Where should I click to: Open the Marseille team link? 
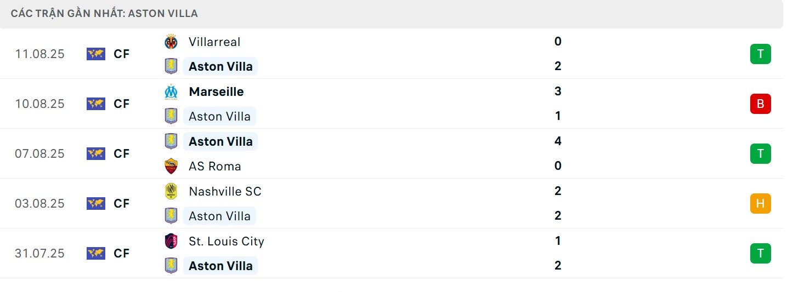(x=216, y=91)
